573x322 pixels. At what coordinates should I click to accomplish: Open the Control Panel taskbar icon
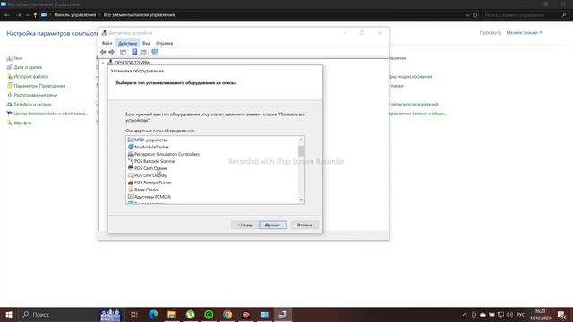pyautogui.click(x=264, y=314)
